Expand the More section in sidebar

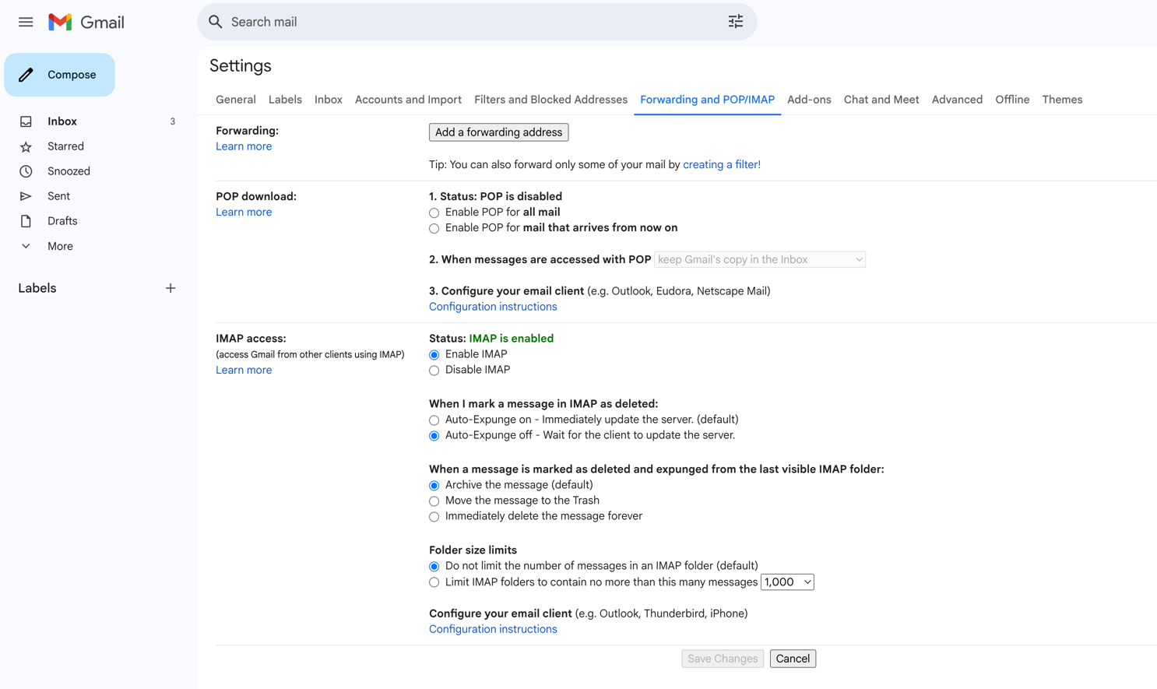pos(60,246)
